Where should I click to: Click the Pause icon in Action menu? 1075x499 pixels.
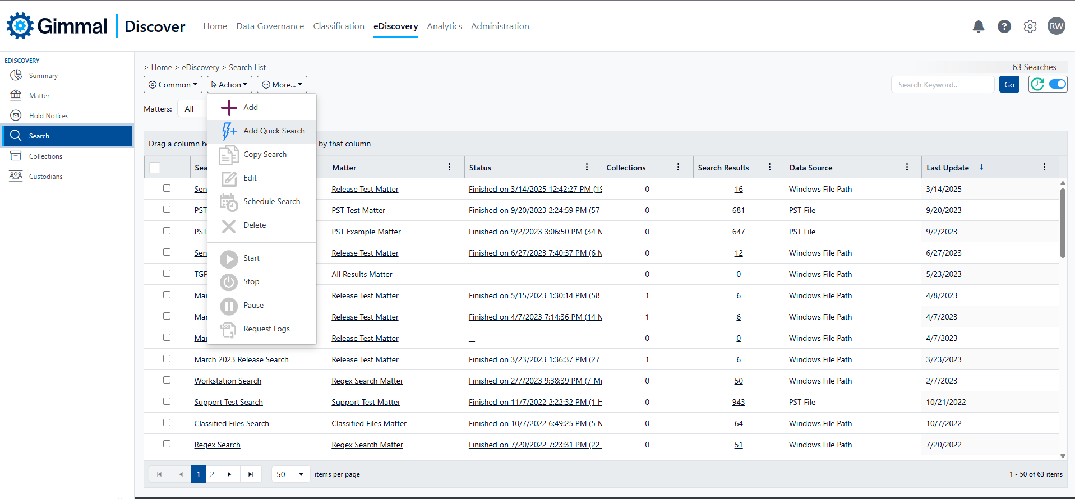229,306
